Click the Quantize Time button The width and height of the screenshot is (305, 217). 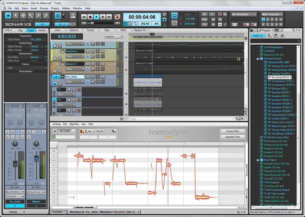(x=232, y=137)
